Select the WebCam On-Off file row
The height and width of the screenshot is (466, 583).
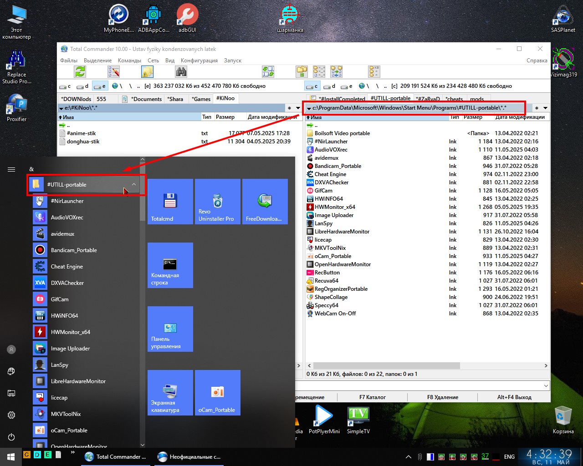click(427, 314)
